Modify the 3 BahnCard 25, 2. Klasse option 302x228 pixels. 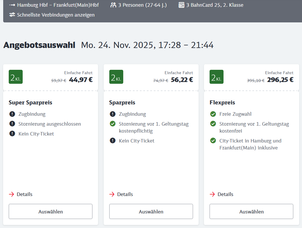click(215, 5)
